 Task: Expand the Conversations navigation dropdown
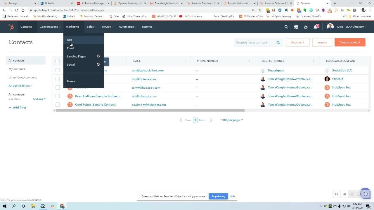(x=50, y=27)
